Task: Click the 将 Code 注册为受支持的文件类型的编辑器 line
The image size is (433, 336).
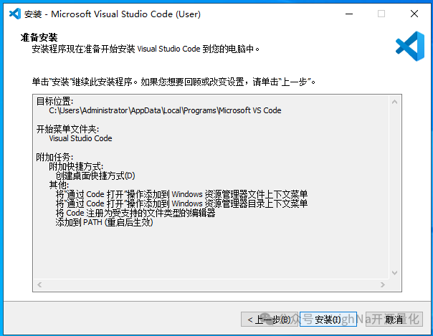Action: point(135,213)
